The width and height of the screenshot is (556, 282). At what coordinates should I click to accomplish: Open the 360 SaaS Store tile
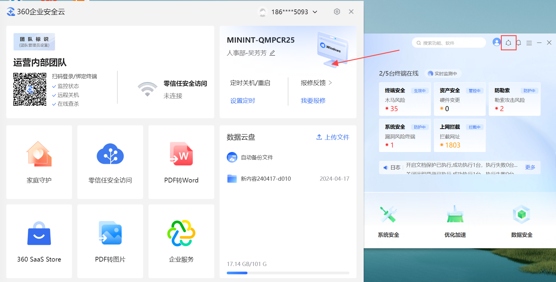(39, 241)
